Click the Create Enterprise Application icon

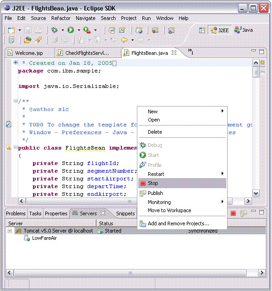(x=112, y=30)
